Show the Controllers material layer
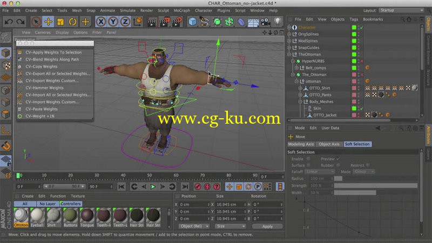This screenshot has height=243, width=432. point(71,204)
